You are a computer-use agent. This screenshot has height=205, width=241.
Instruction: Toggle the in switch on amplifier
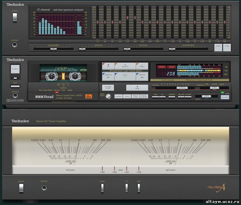(x=127, y=188)
